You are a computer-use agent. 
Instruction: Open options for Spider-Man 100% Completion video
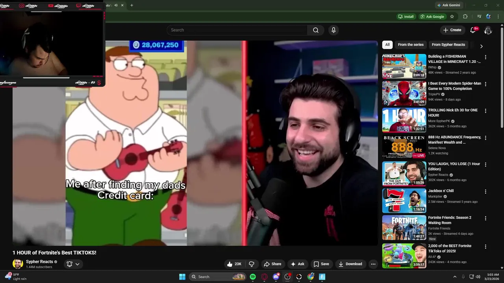pyautogui.click(x=485, y=84)
